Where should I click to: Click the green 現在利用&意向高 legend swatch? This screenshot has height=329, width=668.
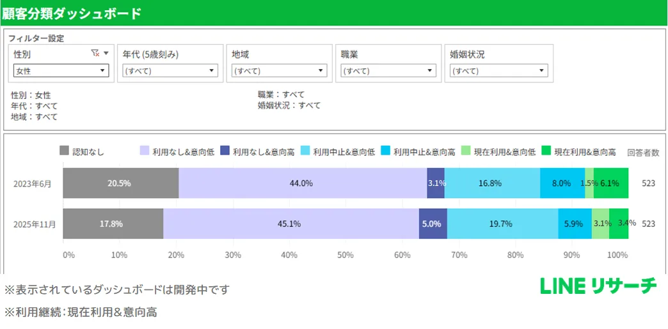click(546, 151)
